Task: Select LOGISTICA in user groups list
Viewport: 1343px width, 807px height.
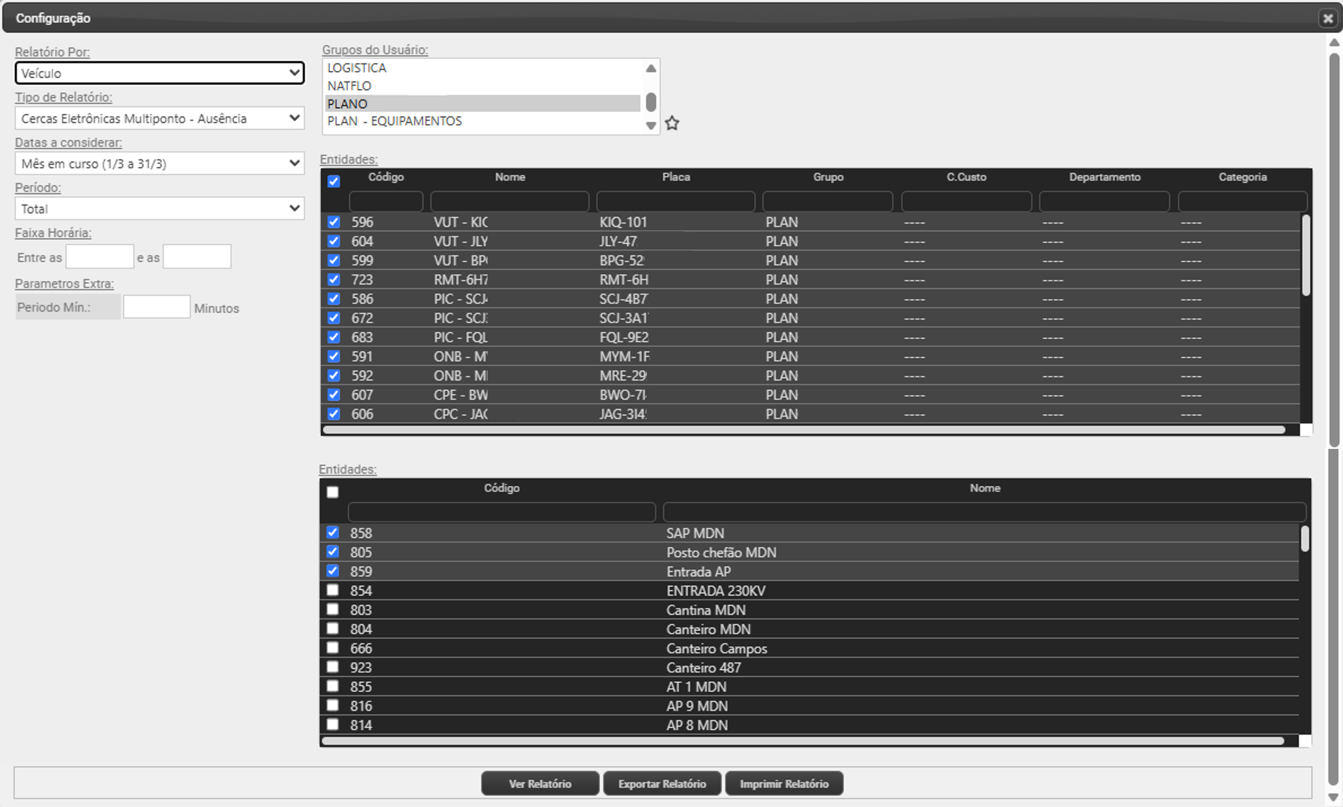Action: click(x=483, y=68)
